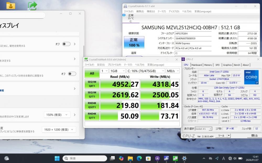This screenshot has width=262, height=163.
Task: Open the ディスク(D) menu in CrystalDiskInfo
Action: coord(174,12)
